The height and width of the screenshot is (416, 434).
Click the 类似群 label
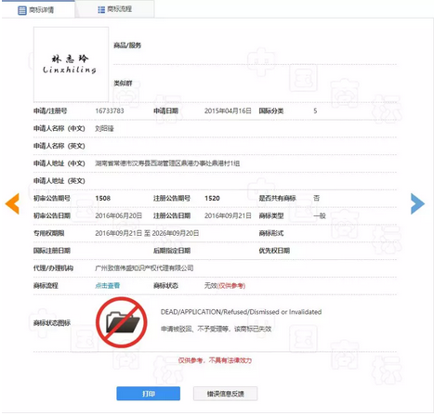(x=123, y=84)
